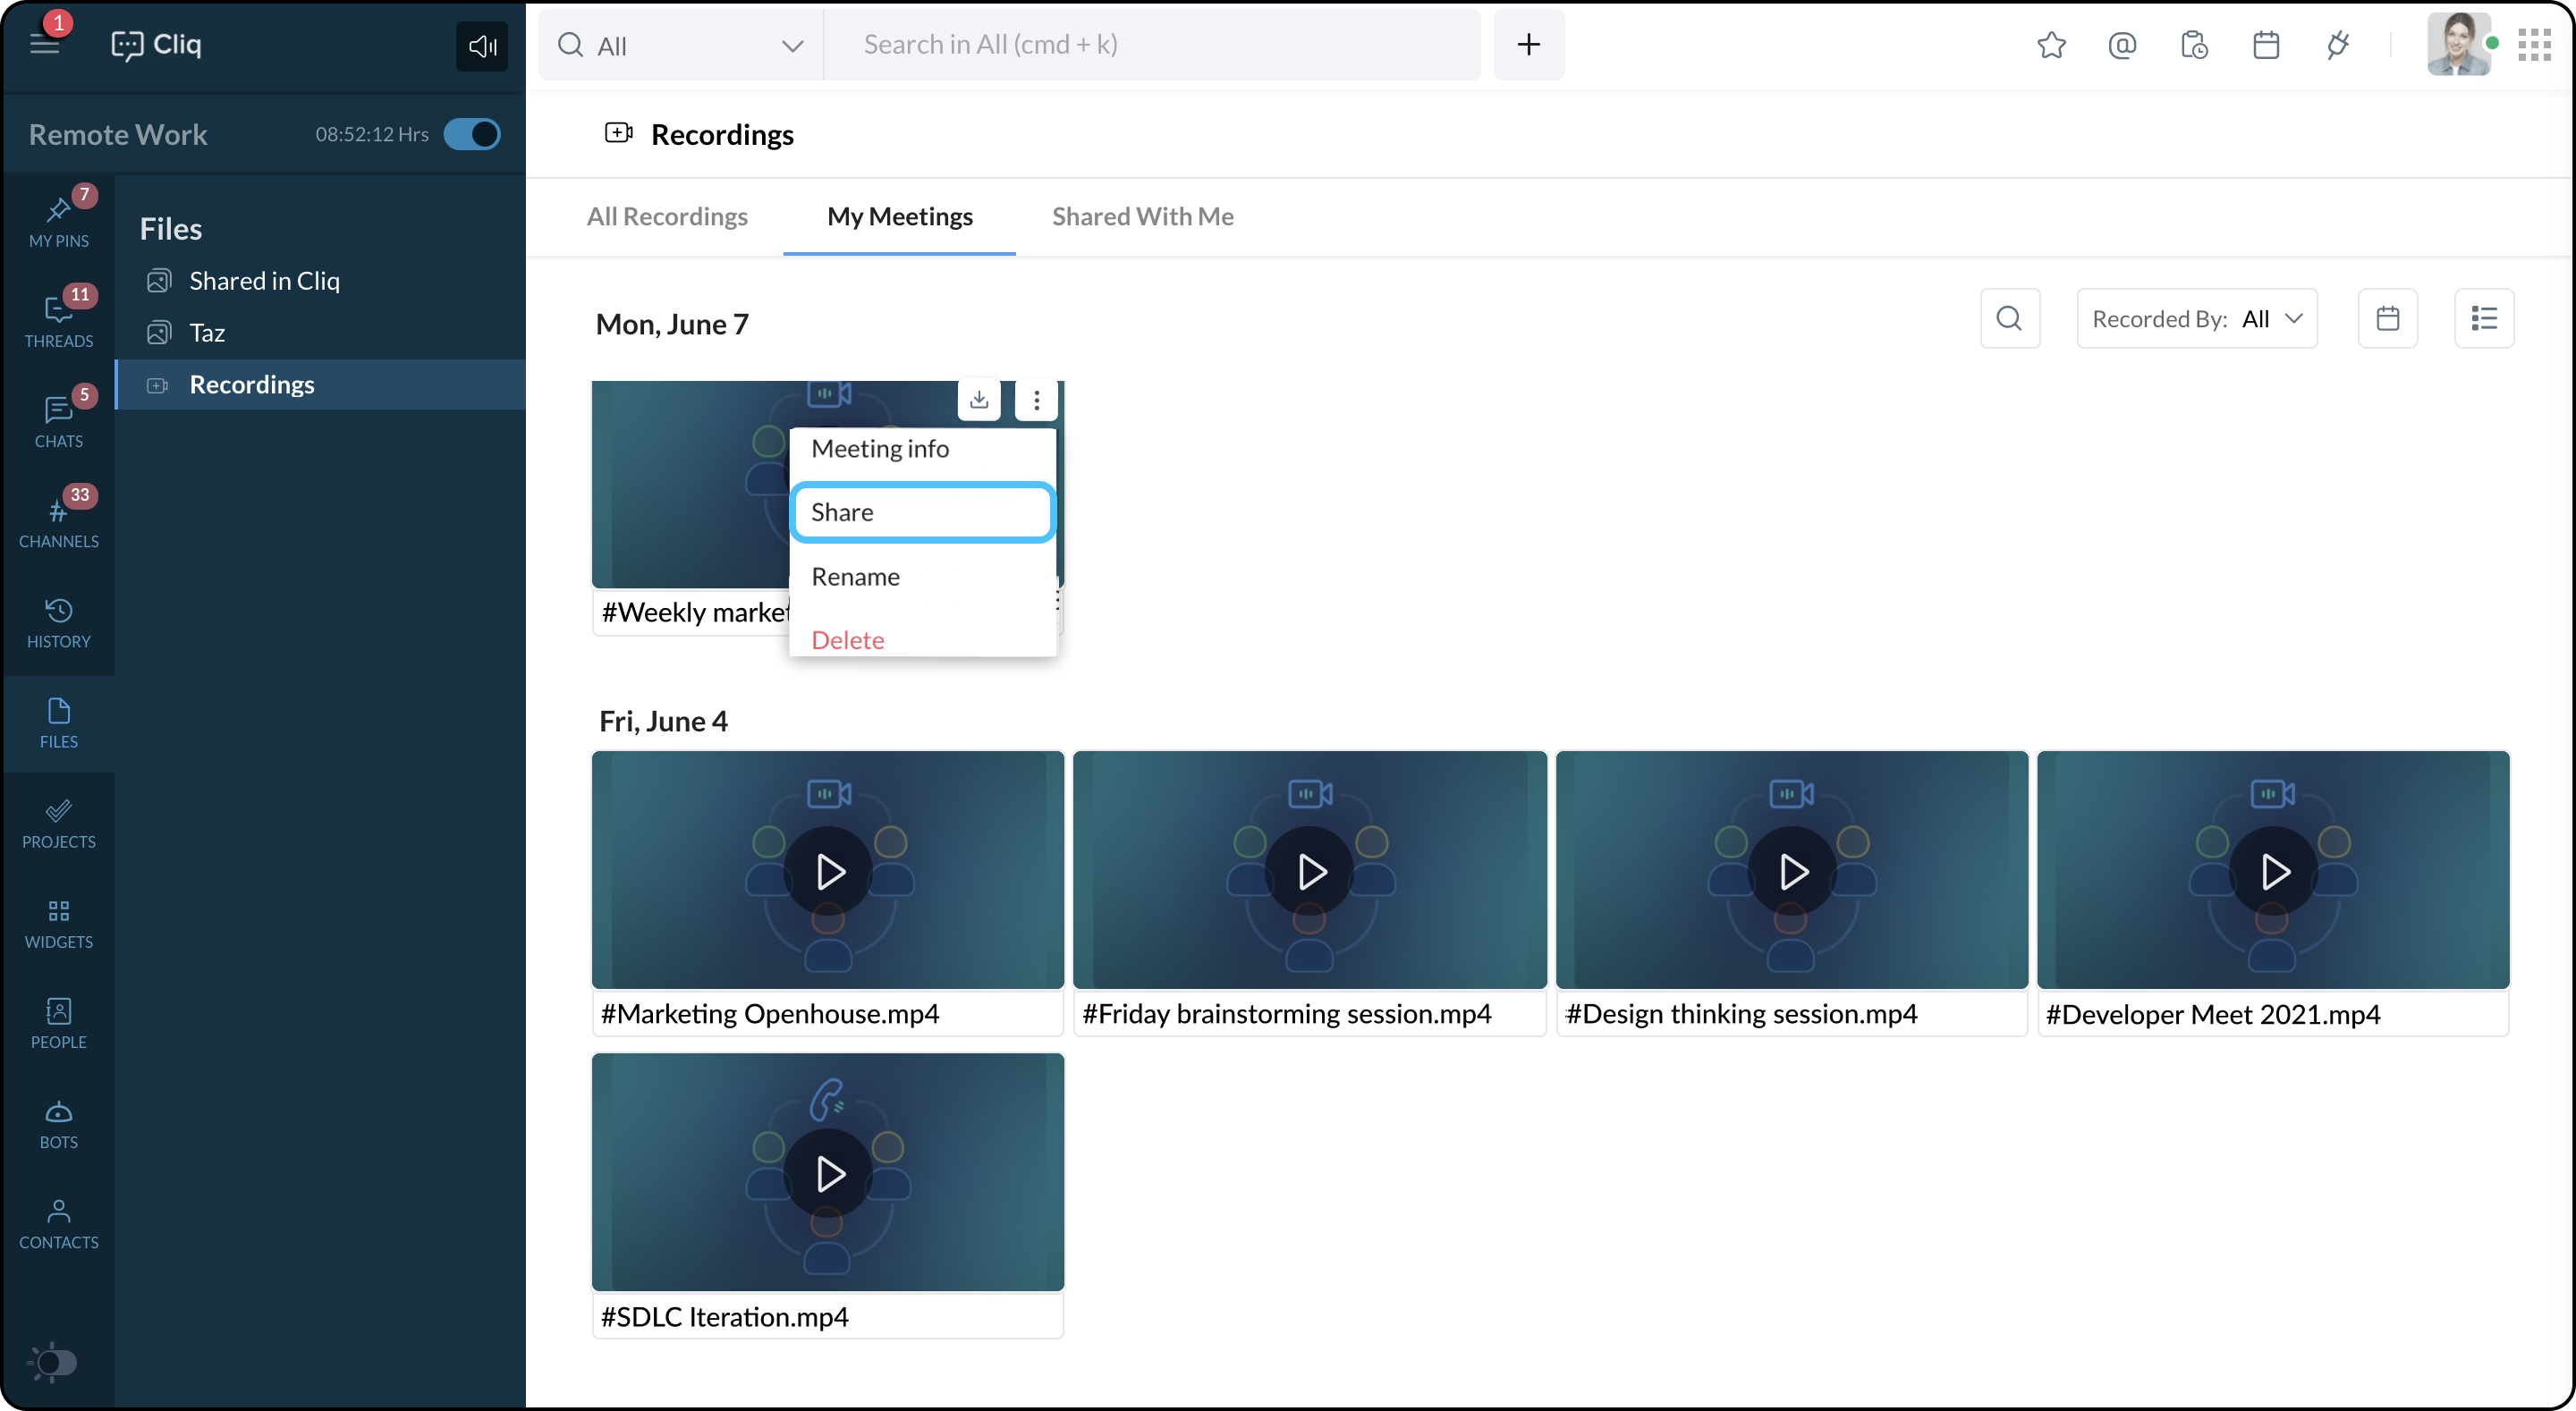
Task: Select Share from the context menu
Action: click(x=922, y=512)
